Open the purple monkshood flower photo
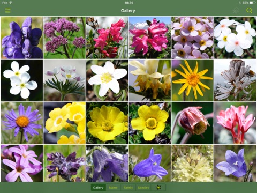 tap(22, 38)
